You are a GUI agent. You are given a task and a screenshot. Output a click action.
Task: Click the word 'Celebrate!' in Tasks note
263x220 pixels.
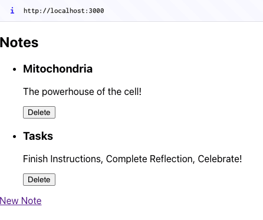tap(220, 159)
